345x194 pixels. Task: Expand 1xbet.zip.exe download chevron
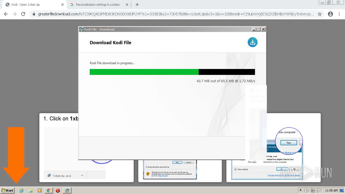coord(82,175)
